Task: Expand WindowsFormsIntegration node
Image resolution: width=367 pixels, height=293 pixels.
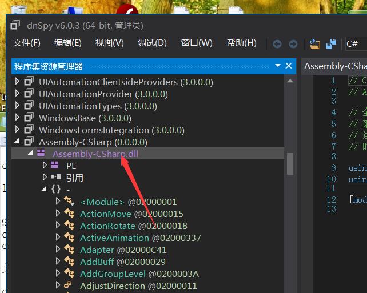Action: (x=17, y=129)
